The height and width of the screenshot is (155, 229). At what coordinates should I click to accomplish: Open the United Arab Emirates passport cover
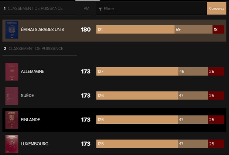point(12,30)
